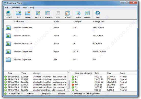Select the Monitor System Disk command row
The width and height of the screenshot is (141, 99).
[x=70, y=28]
